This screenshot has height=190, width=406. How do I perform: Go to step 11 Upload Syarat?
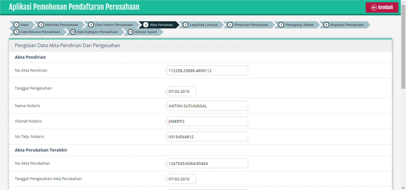143,32
